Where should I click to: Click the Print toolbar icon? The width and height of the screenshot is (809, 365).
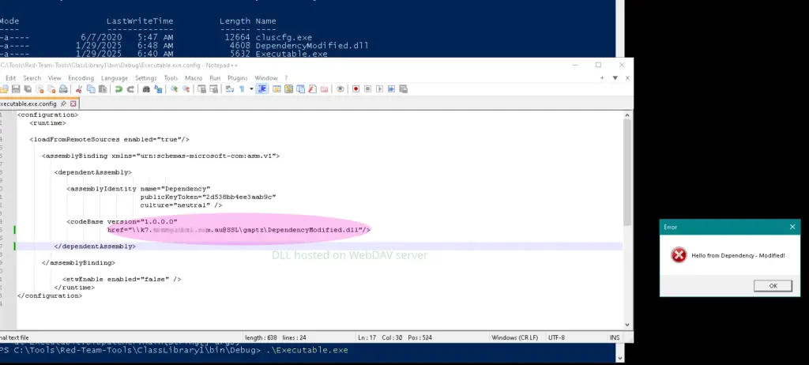[x=65, y=89]
